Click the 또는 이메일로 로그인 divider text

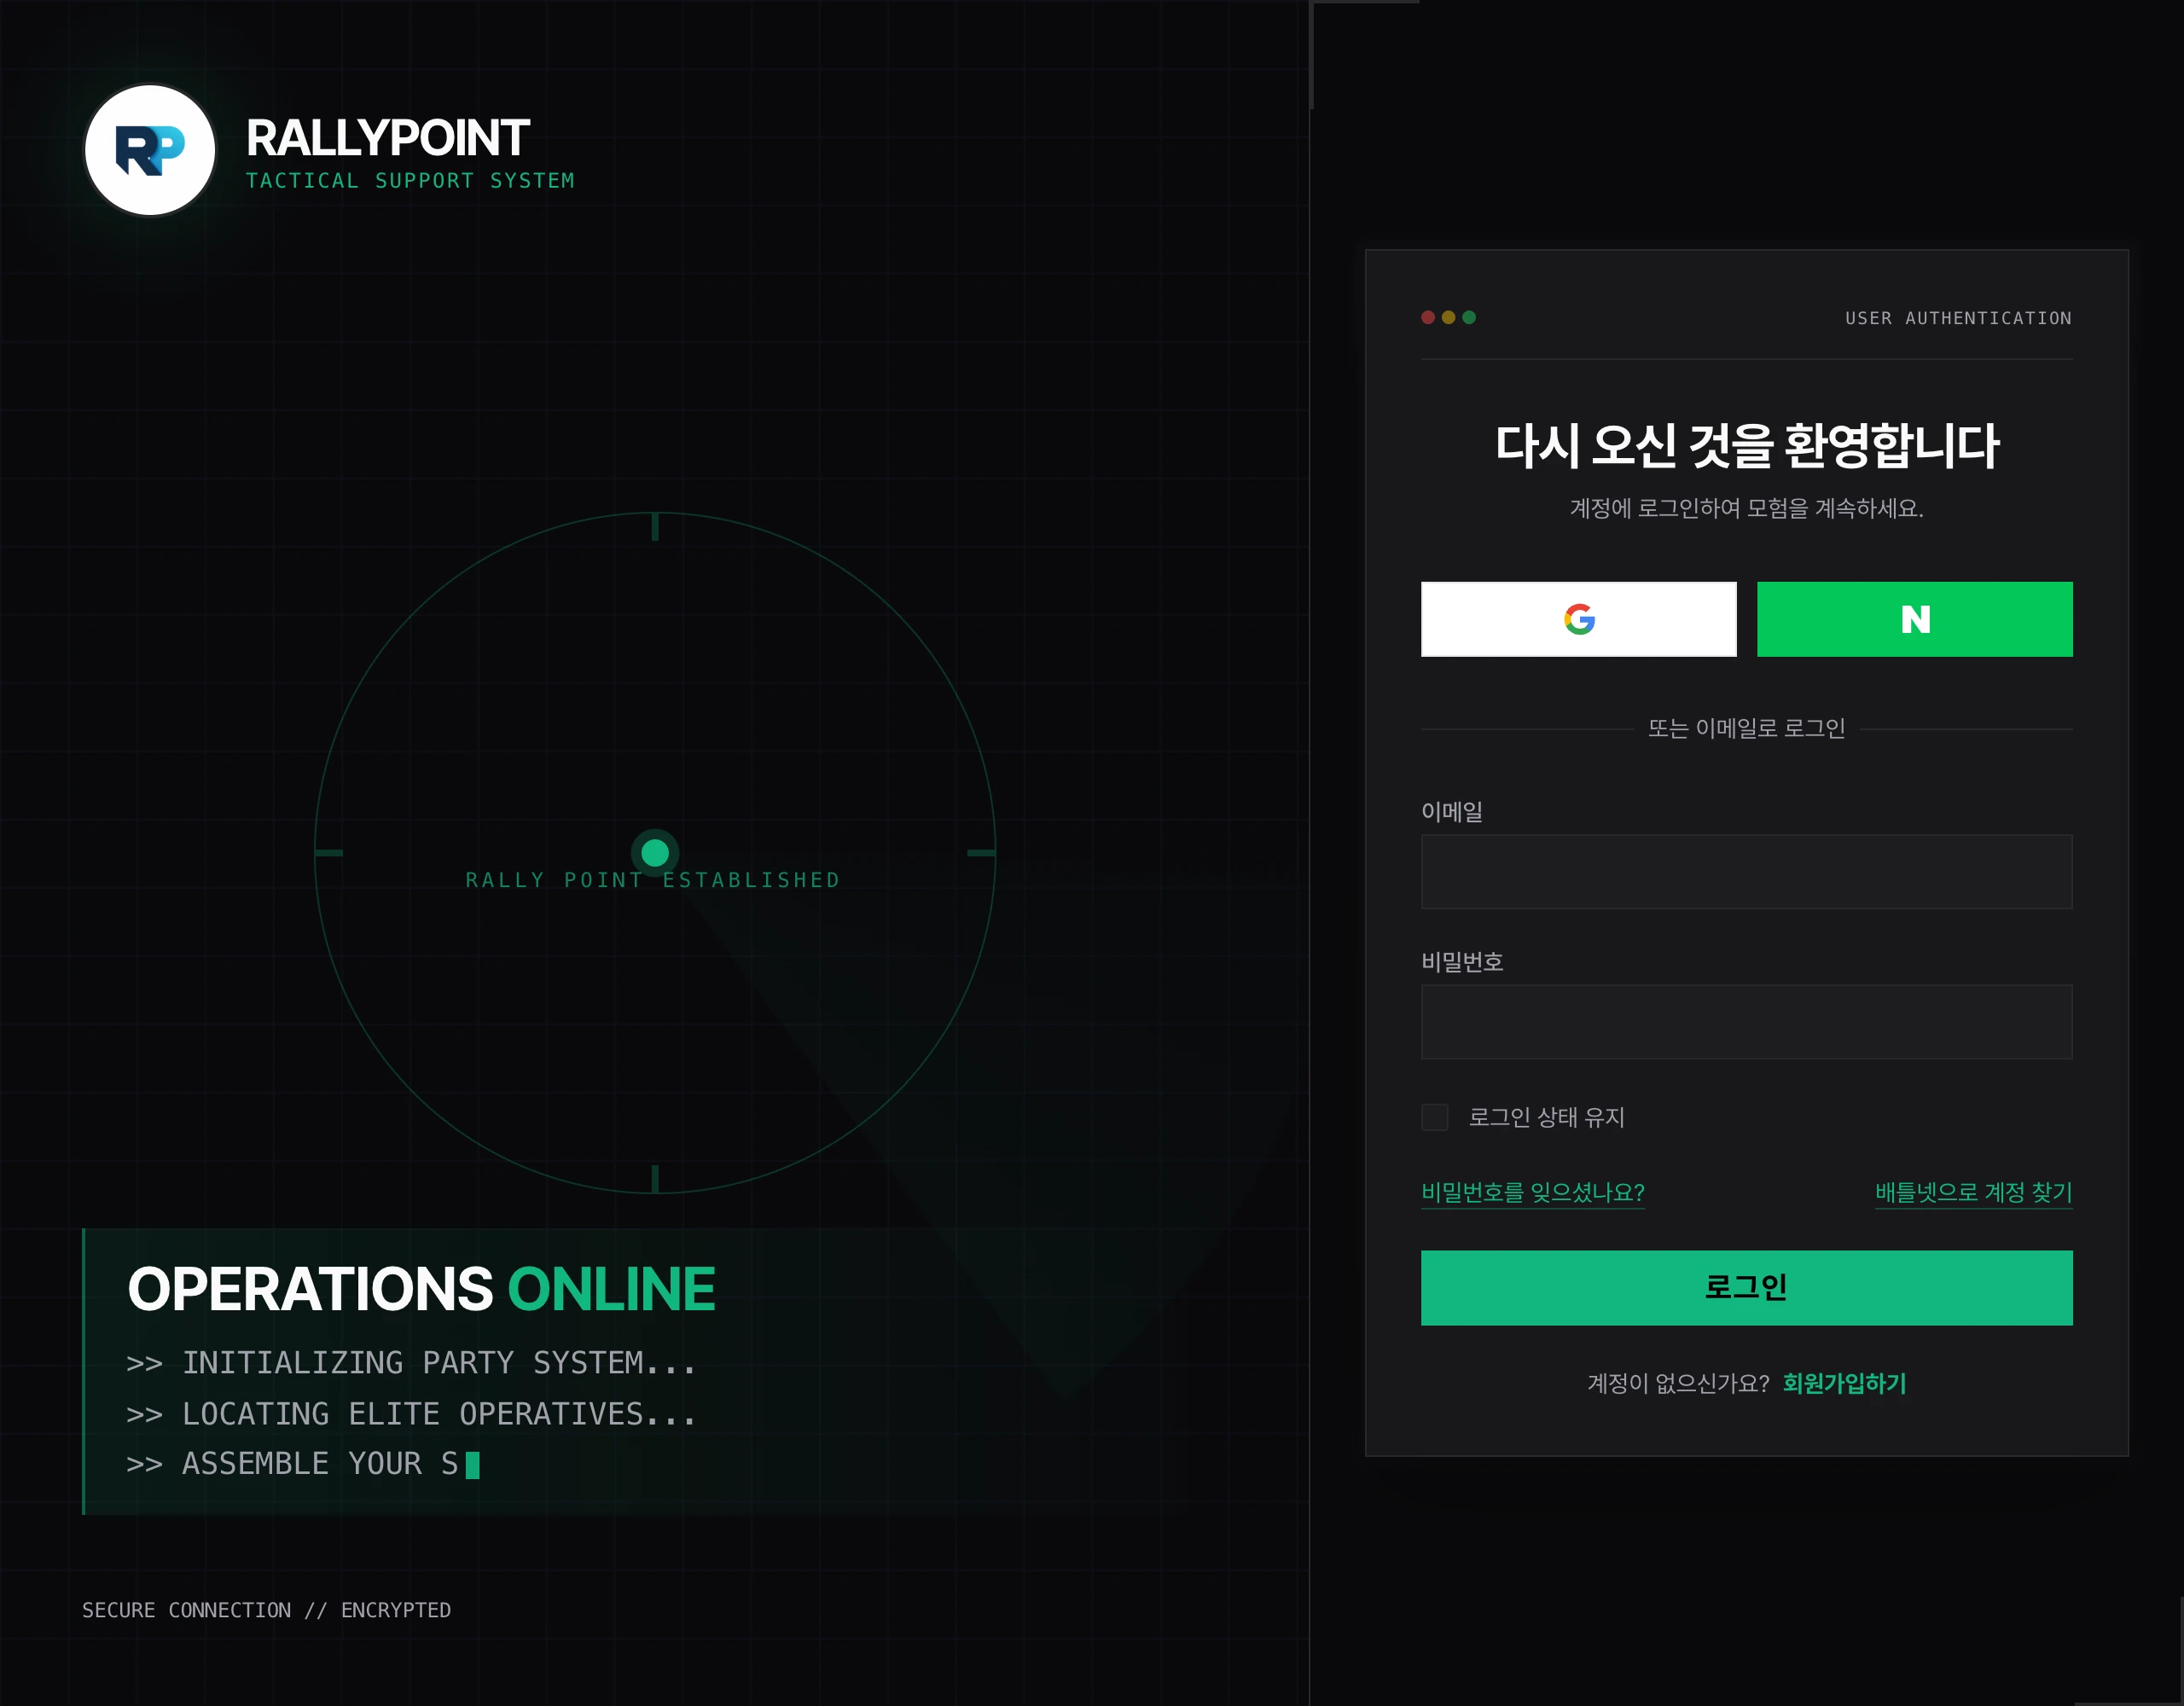(x=1746, y=728)
